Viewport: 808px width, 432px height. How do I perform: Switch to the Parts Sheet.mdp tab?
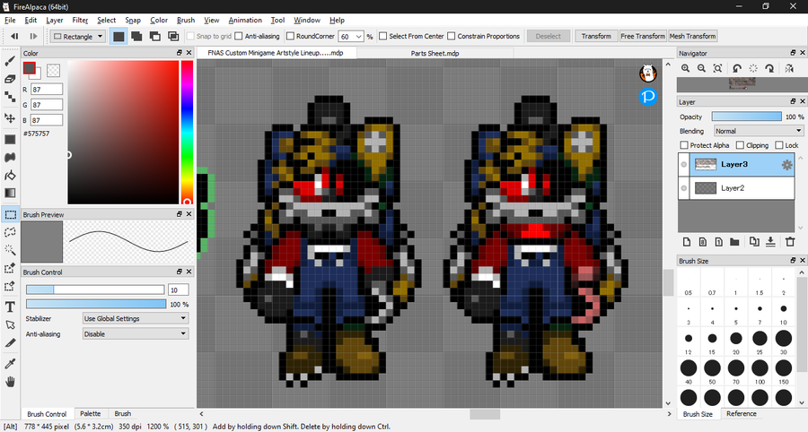pyautogui.click(x=435, y=53)
